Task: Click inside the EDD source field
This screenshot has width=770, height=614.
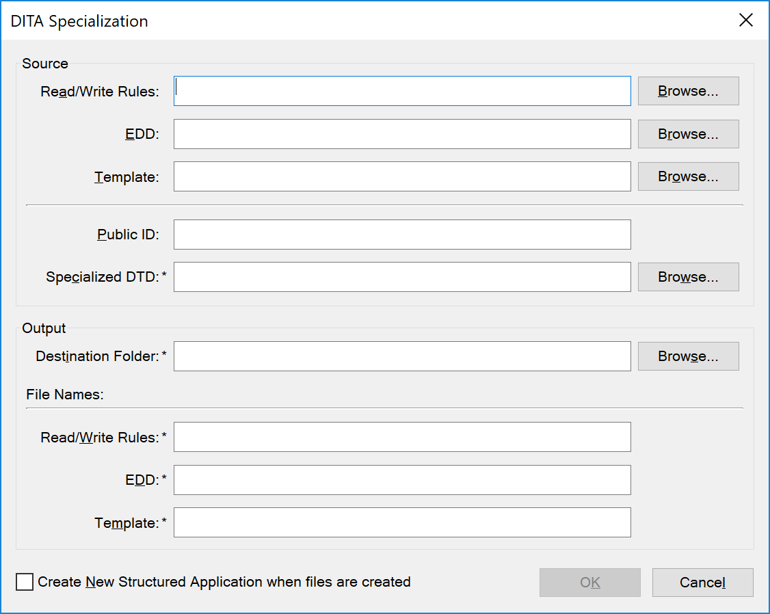Action: 402,133
